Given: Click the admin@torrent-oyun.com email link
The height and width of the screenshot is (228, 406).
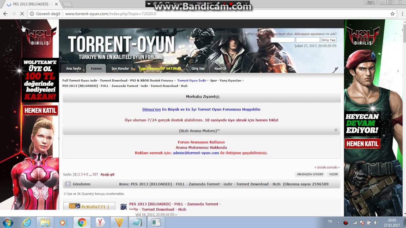Looking at the screenshot, I should point(196,153).
